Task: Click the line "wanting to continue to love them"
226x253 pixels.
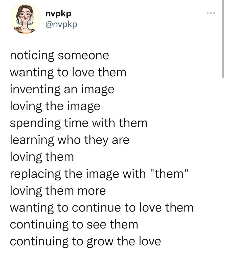Action: pyautogui.click(x=102, y=207)
